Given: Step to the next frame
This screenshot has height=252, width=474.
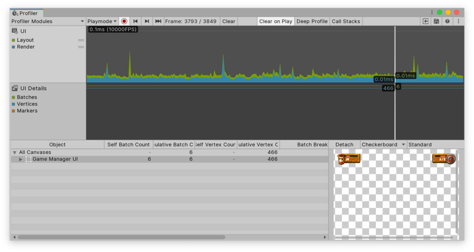Looking at the screenshot, I should coord(147,21).
